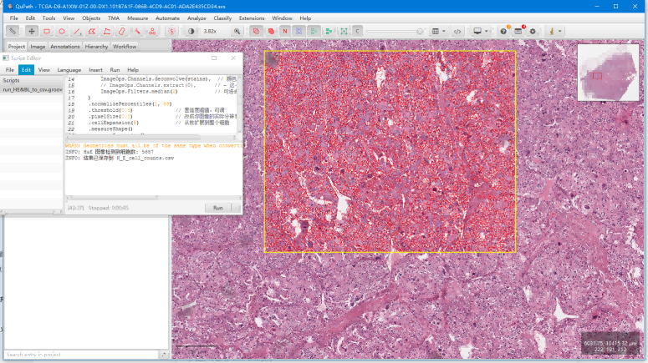Select the Brush annotation tool
Image resolution: width=648 pixels, height=363 pixels.
122,31
